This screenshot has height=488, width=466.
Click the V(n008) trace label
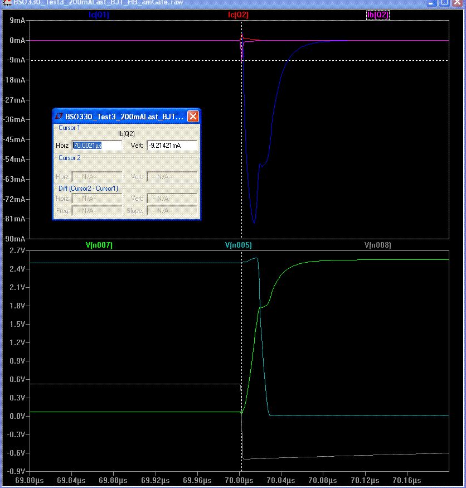(377, 245)
